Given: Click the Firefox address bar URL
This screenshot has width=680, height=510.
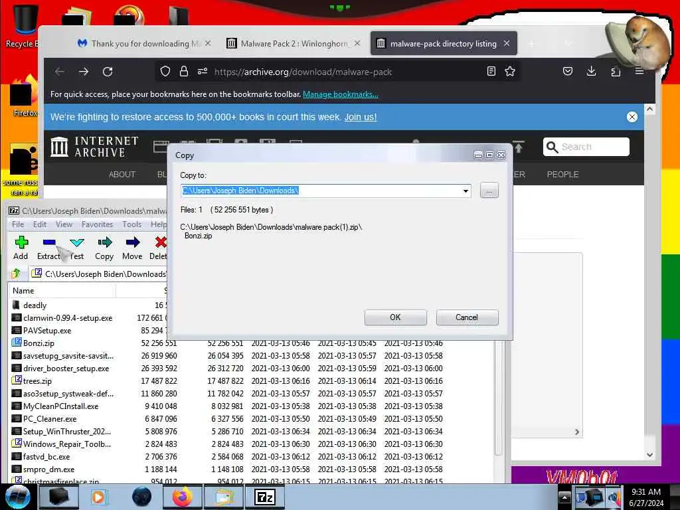Looking at the screenshot, I should point(303,72).
